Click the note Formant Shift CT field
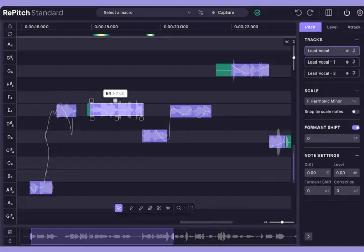This screenshot has height=252, width=364. click(317, 191)
